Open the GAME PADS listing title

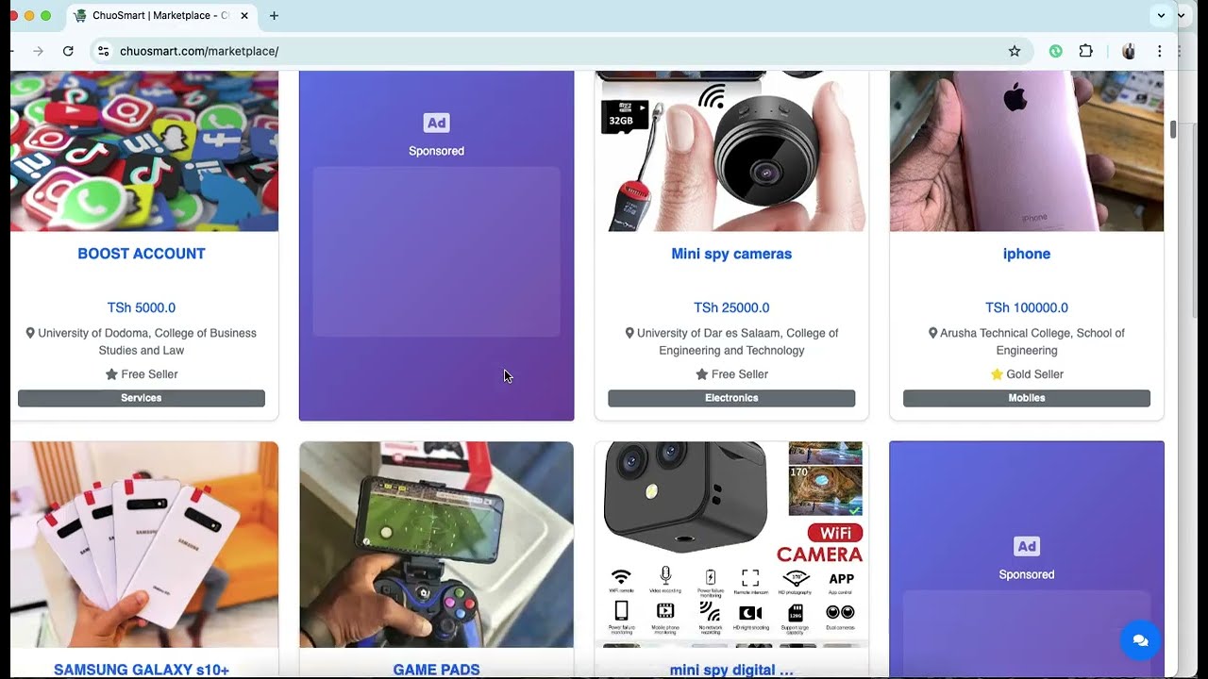click(x=436, y=670)
